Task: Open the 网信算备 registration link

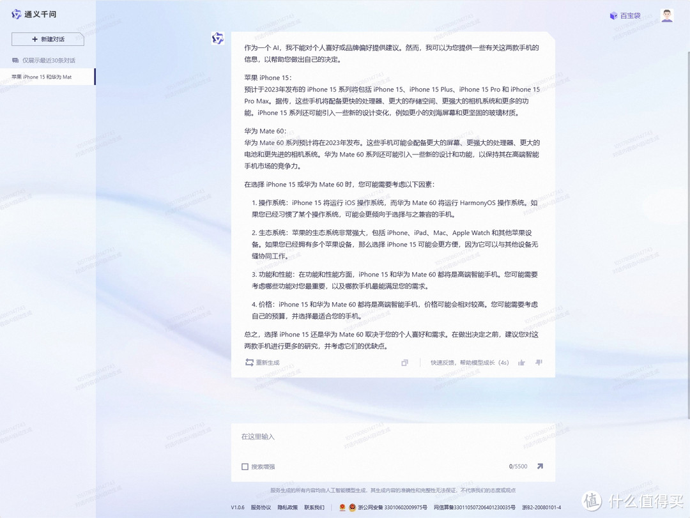Action: 474,507
